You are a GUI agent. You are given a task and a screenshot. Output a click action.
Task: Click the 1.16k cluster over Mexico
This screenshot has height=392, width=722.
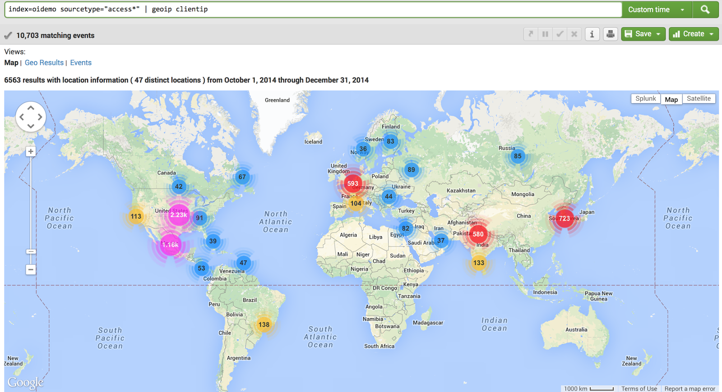pos(171,245)
